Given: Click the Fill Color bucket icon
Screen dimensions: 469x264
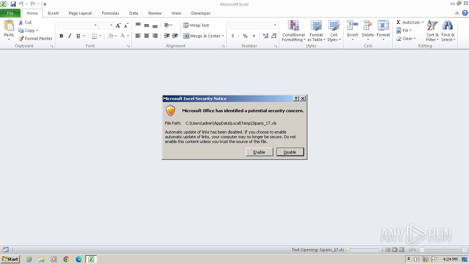Looking at the screenshot, I should (x=110, y=36).
